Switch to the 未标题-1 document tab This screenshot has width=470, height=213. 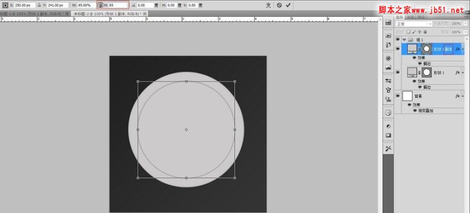[33, 14]
